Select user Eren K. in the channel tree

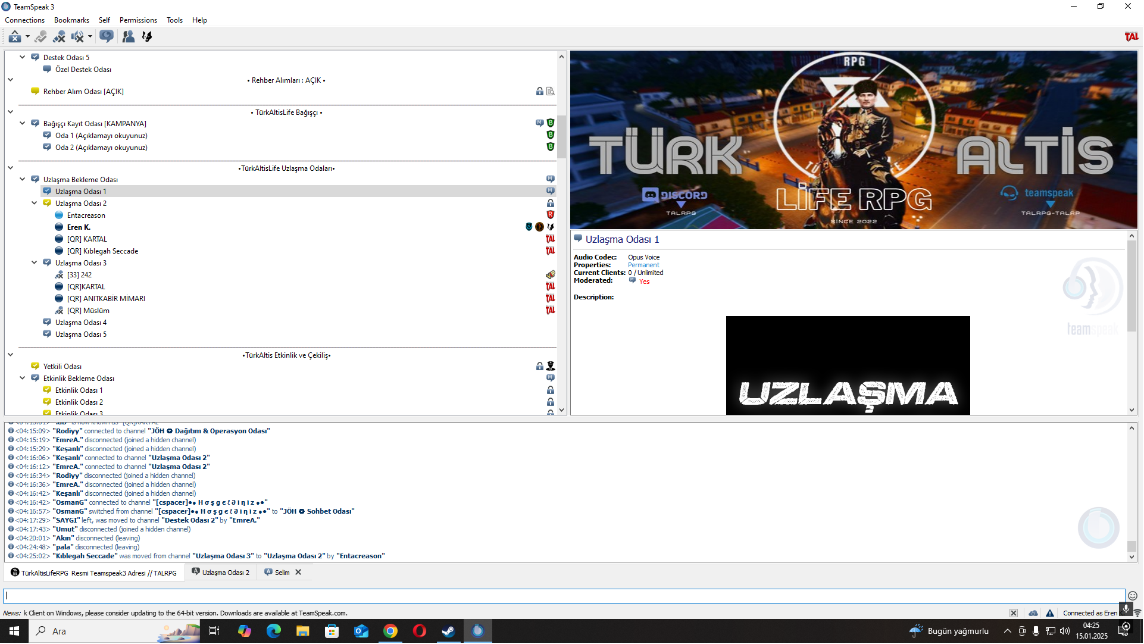79,227
